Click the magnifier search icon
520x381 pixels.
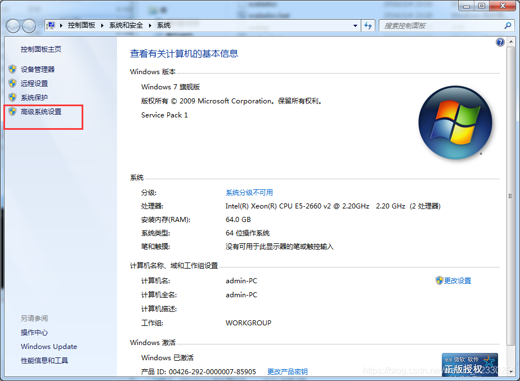(x=508, y=25)
